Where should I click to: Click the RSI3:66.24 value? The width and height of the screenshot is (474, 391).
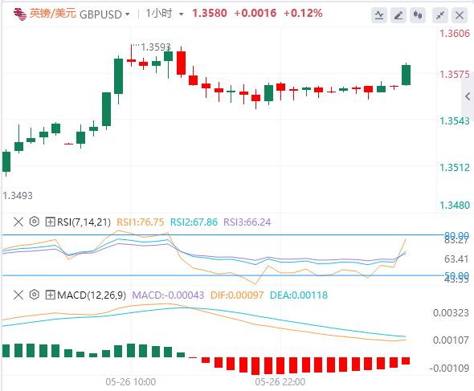click(247, 222)
